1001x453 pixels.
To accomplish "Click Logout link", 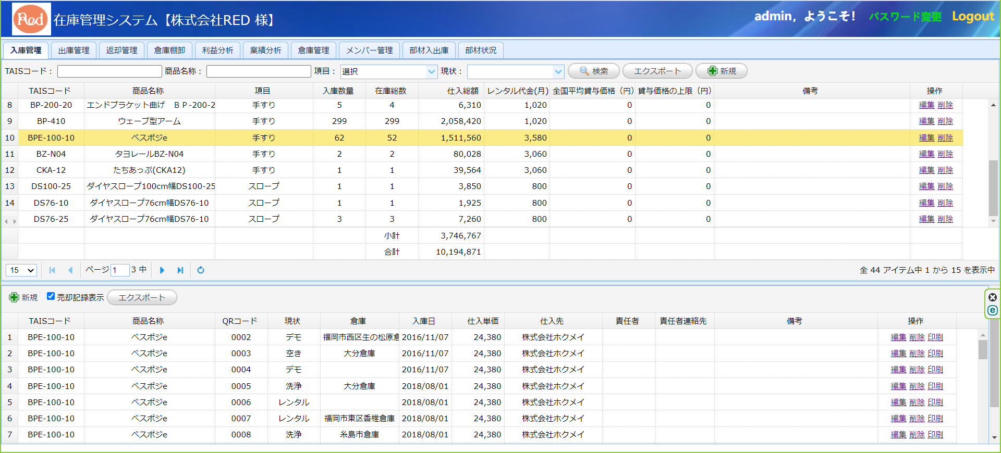I will [973, 17].
